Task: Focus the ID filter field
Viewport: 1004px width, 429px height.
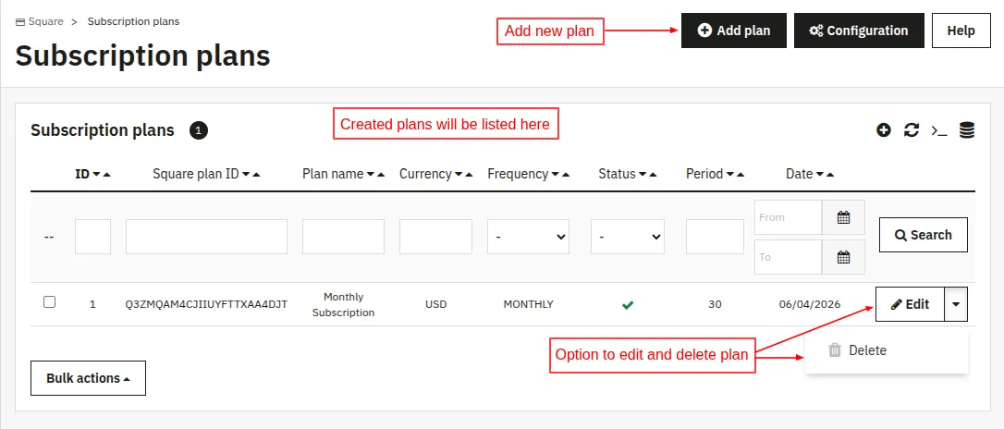Action: click(x=92, y=237)
